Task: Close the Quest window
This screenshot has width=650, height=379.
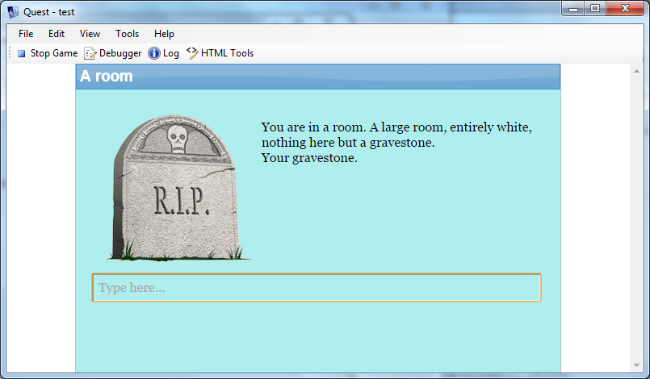Action: point(625,9)
